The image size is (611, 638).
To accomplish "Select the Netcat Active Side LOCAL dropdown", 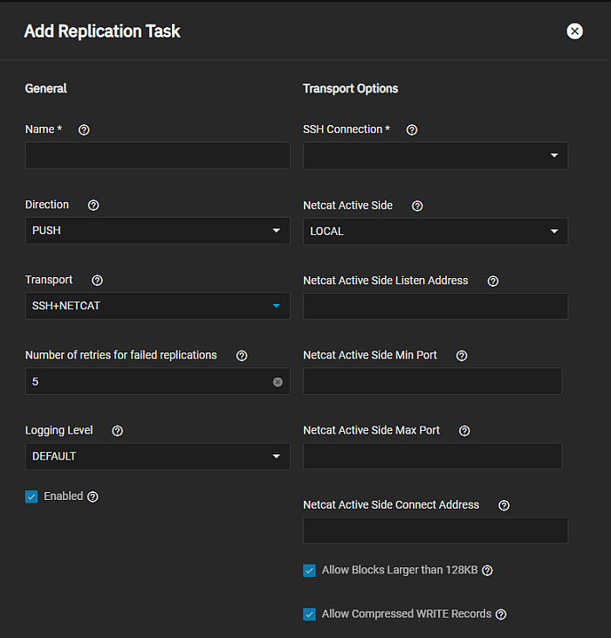I will pyautogui.click(x=435, y=232).
